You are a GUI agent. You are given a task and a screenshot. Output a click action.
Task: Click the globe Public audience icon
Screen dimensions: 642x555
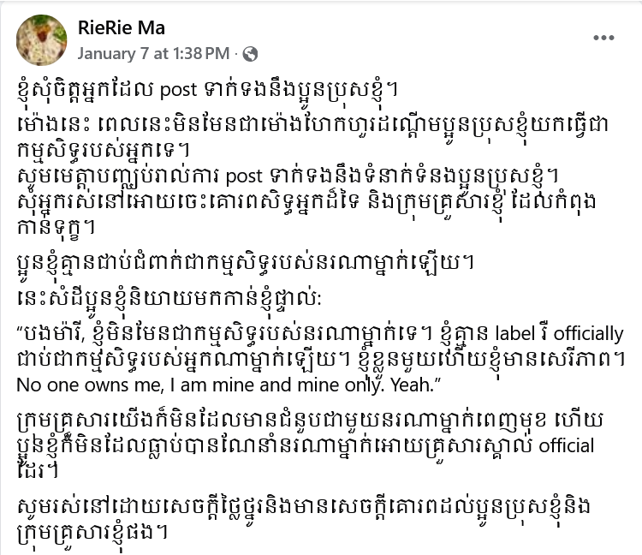(250, 54)
